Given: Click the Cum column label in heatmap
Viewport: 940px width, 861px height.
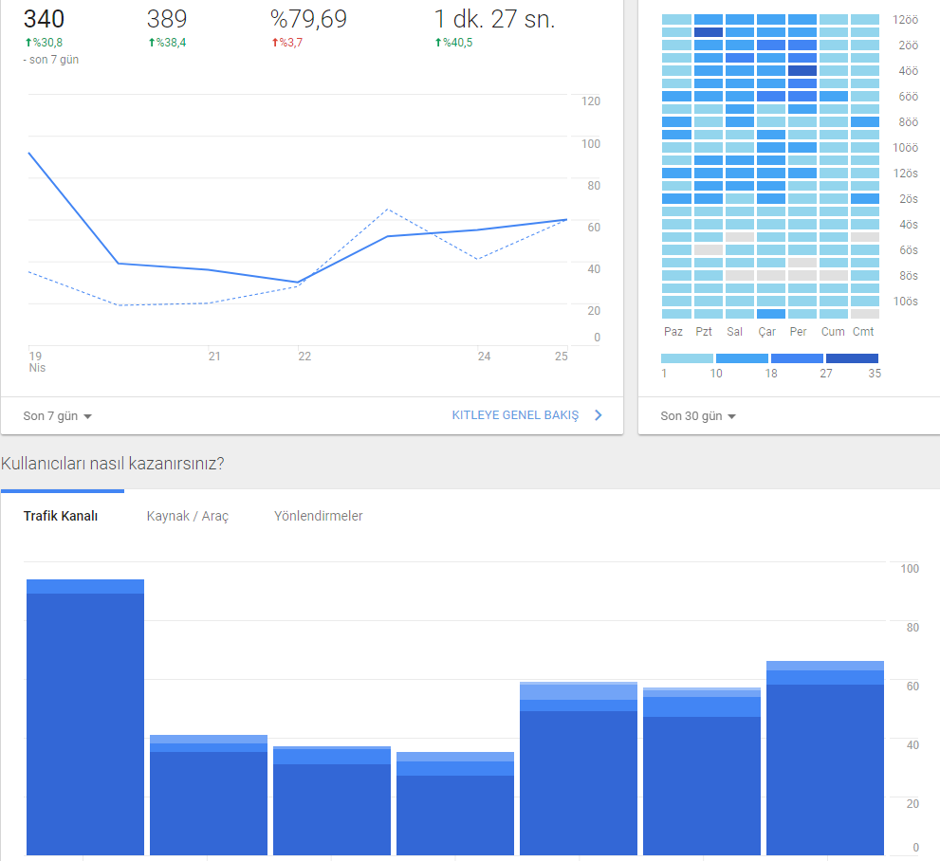Looking at the screenshot, I should coord(833,331).
